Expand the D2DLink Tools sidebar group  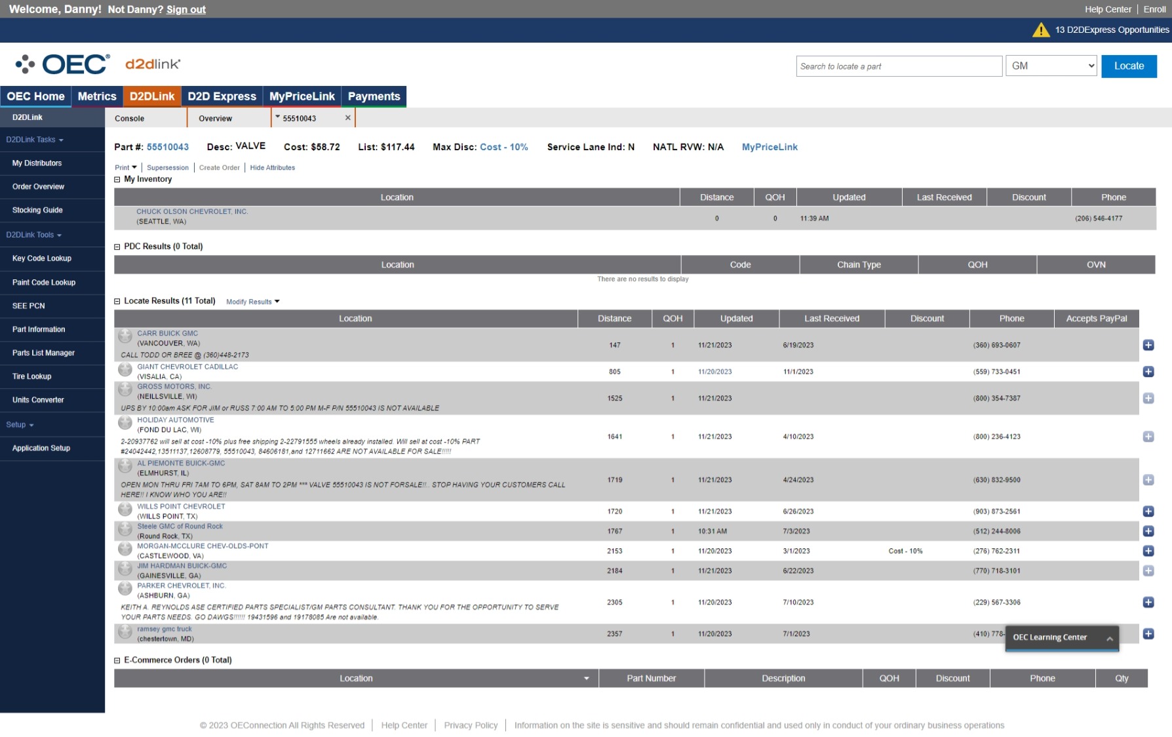33,235
